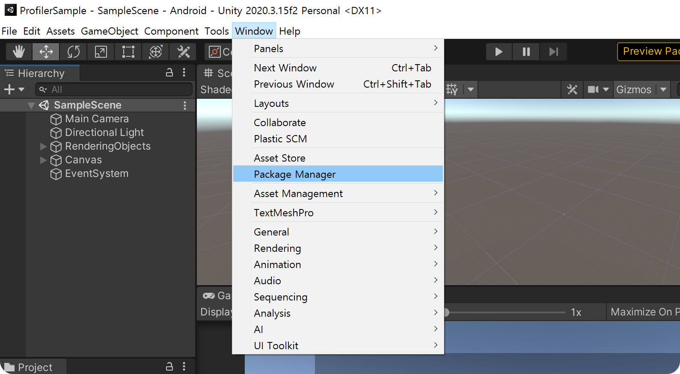This screenshot has height=374, width=680.
Task: Click the Canvas cube icon
Action: point(56,160)
